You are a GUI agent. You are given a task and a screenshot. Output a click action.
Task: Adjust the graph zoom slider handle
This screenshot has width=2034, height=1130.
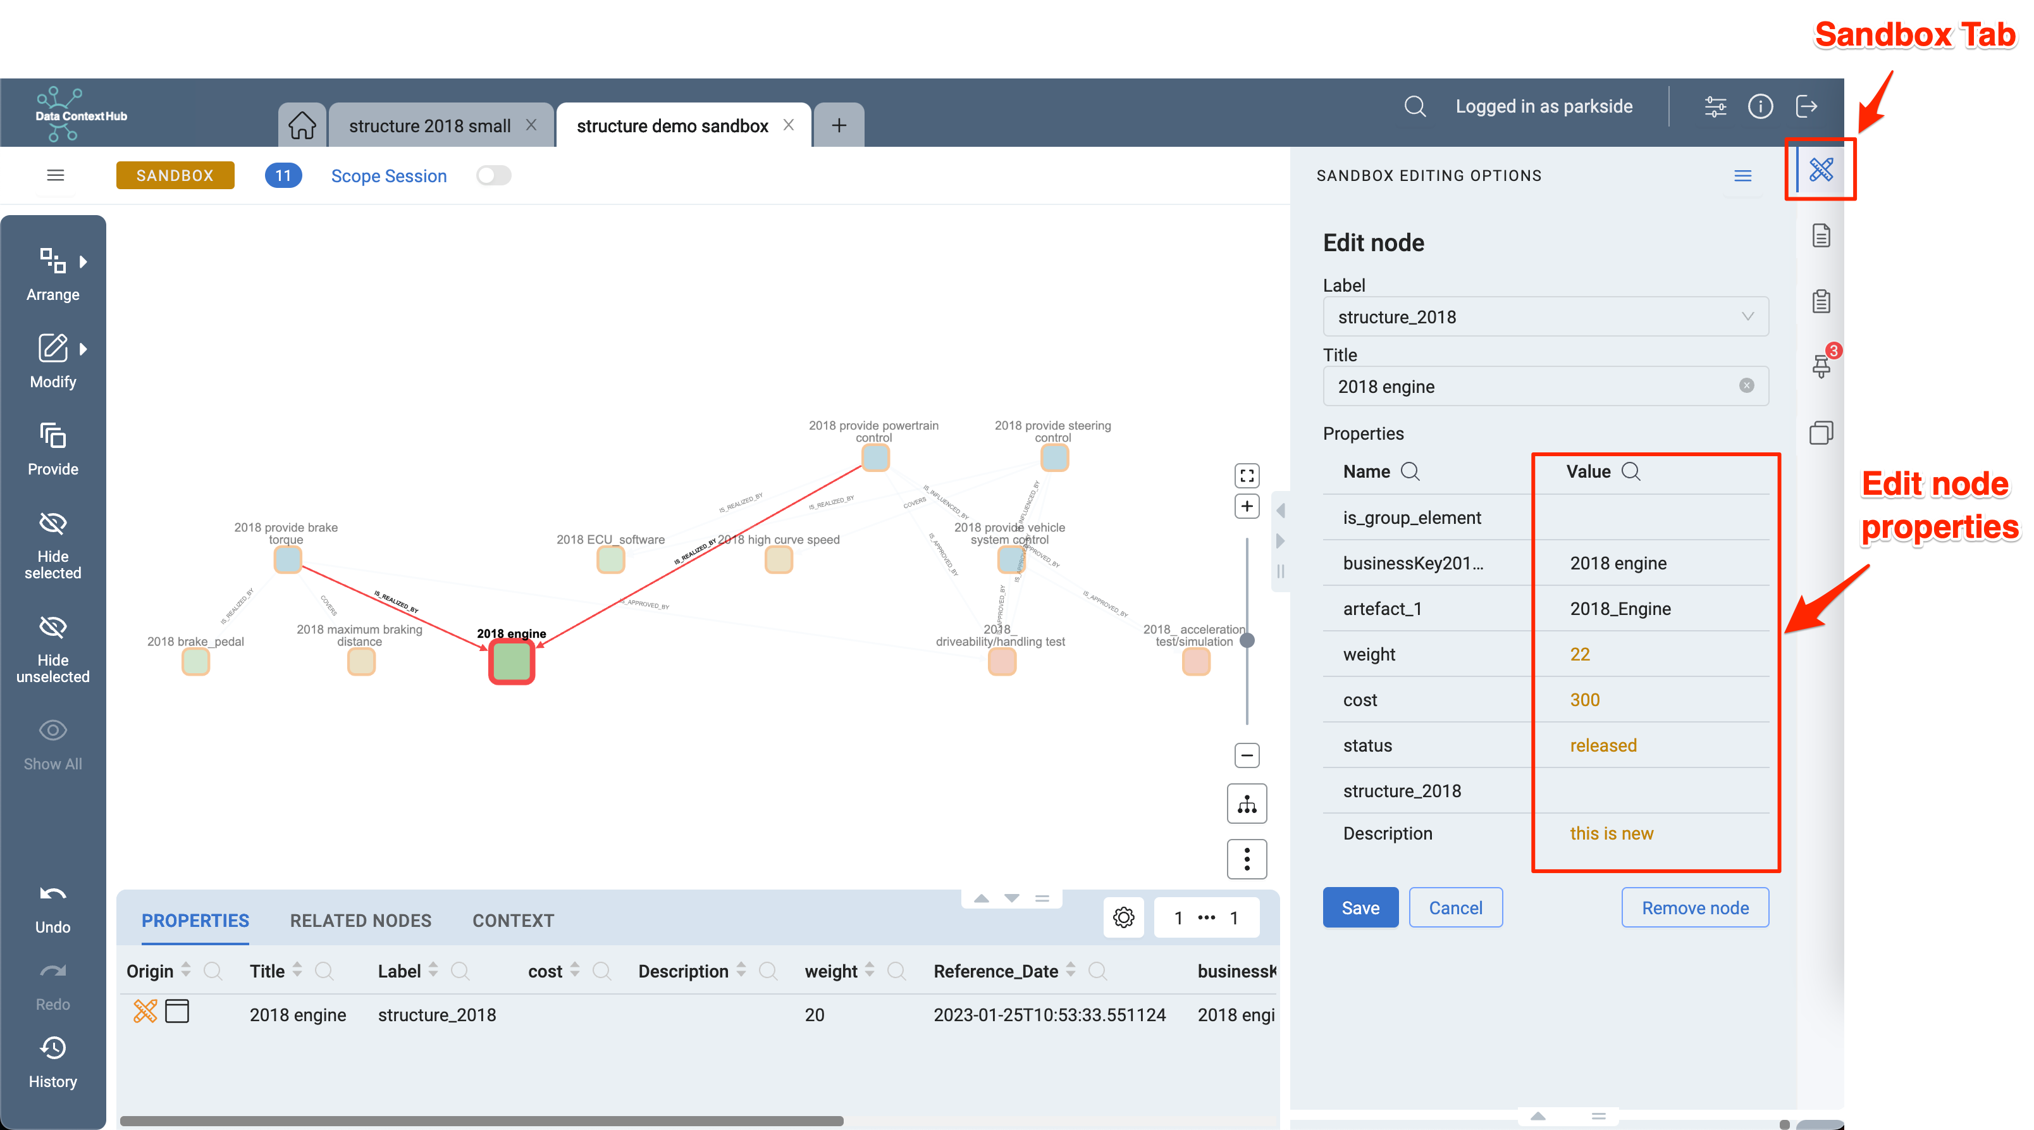pos(1247,640)
